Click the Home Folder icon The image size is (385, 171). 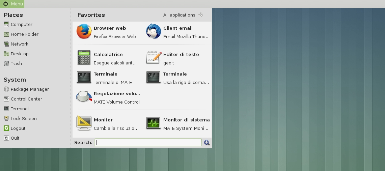click(6, 34)
